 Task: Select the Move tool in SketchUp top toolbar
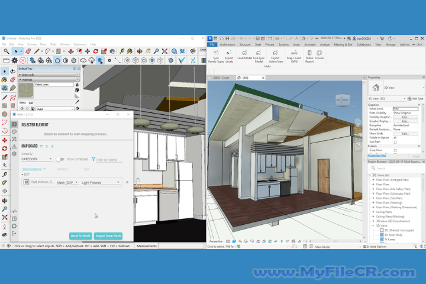coord(88,51)
